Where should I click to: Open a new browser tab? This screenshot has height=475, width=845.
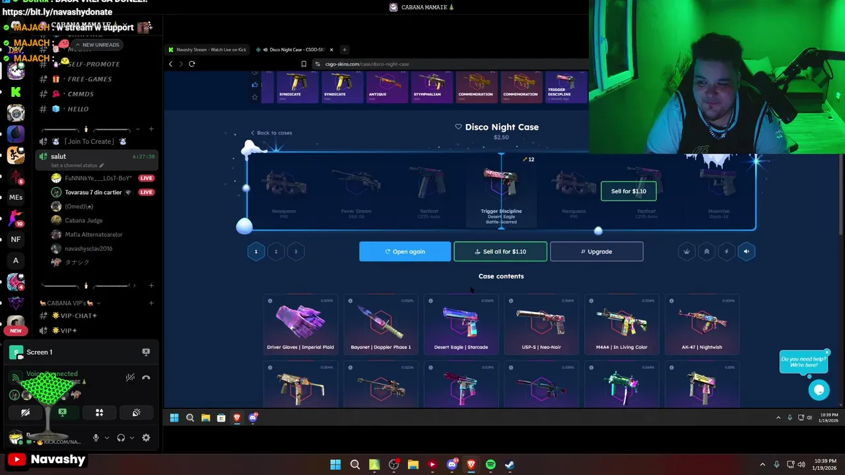point(344,49)
